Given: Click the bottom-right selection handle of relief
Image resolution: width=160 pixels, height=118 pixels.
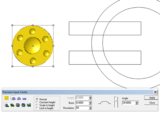Looking at the screenshot, I should [x=53, y=66].
